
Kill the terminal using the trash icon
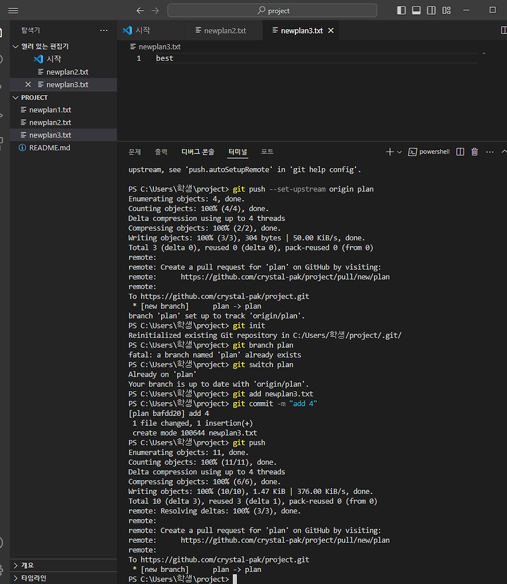475,152
